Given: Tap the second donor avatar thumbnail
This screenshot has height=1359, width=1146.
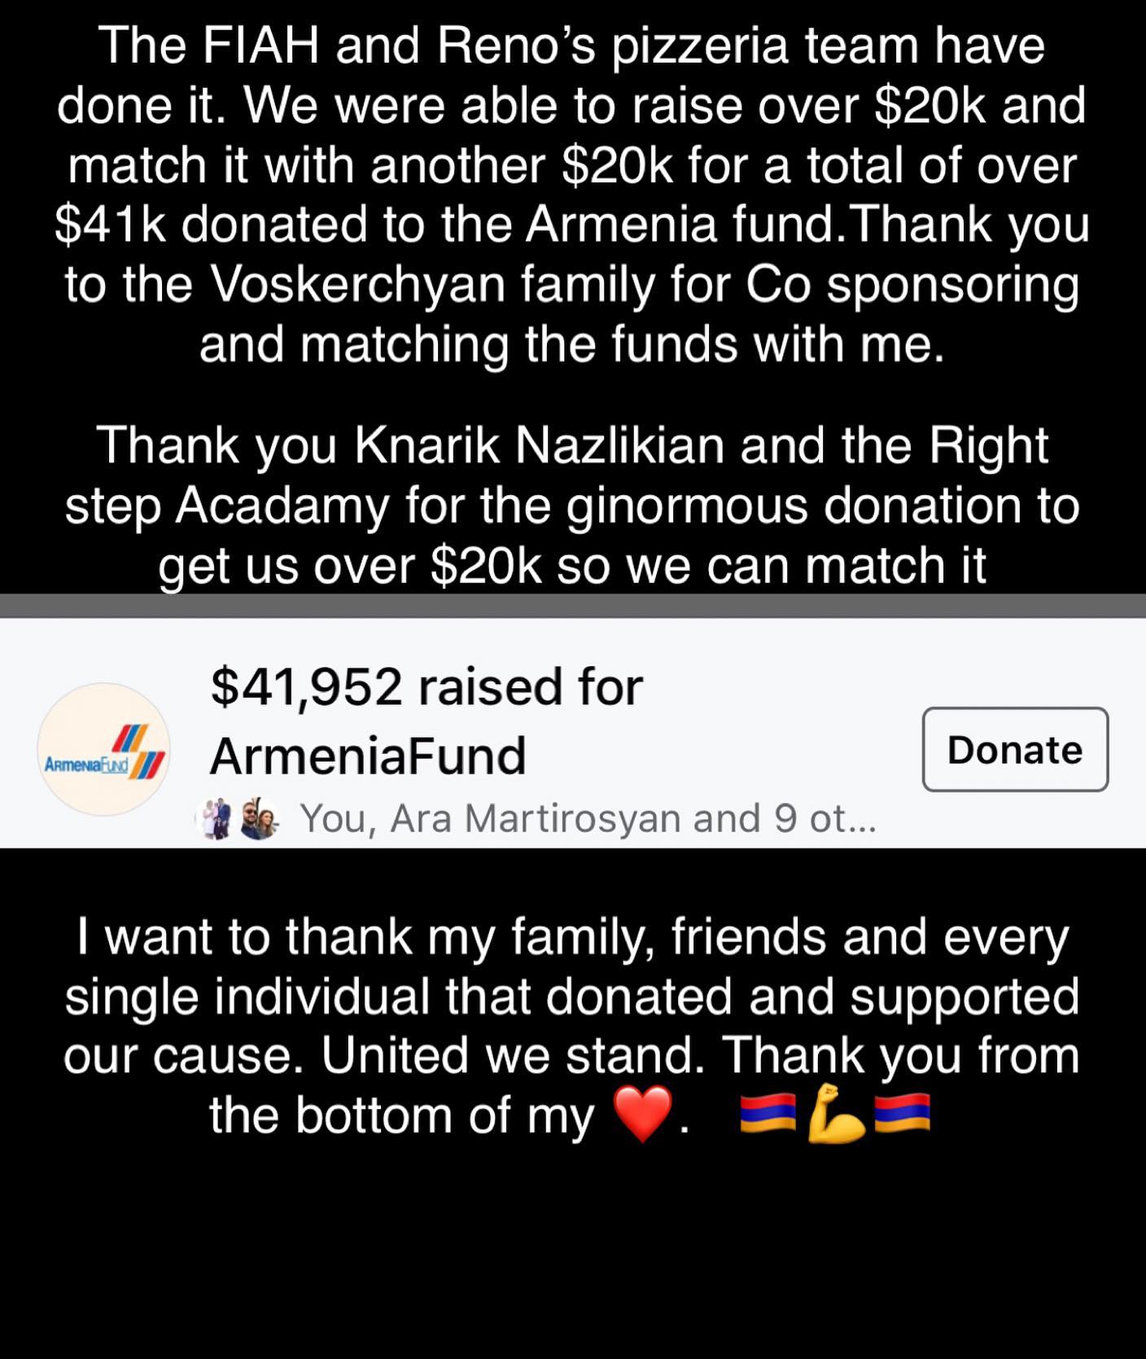Looking at the screenshot, I should coord(260,819).
